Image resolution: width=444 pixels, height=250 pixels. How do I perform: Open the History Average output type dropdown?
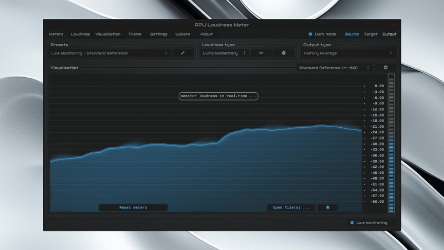point(348,53)
